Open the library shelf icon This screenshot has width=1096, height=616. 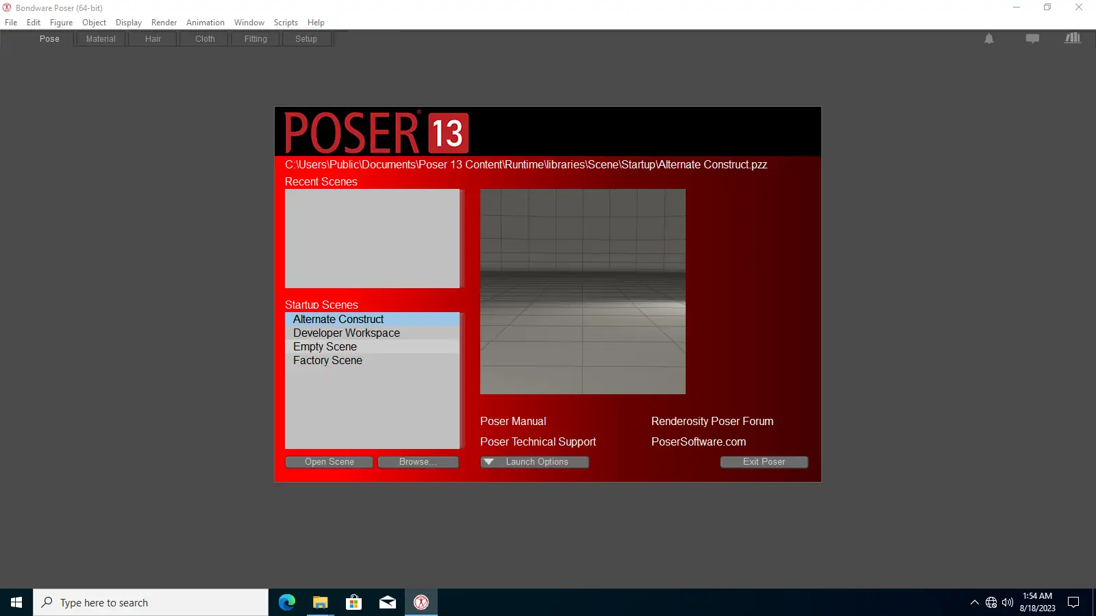[1073, 38]
